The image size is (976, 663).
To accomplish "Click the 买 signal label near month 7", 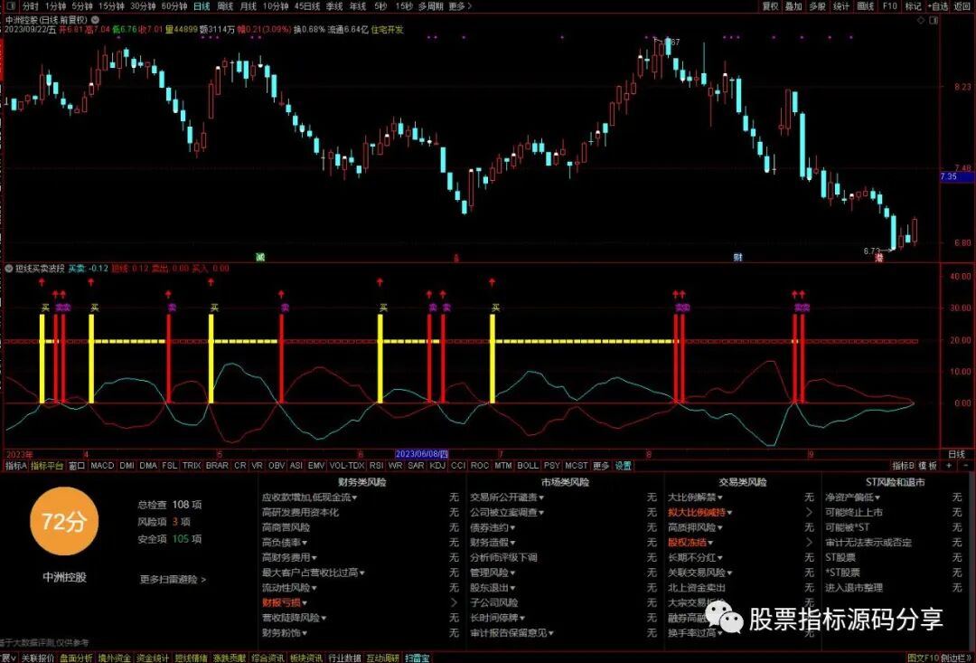I will 495,308.
